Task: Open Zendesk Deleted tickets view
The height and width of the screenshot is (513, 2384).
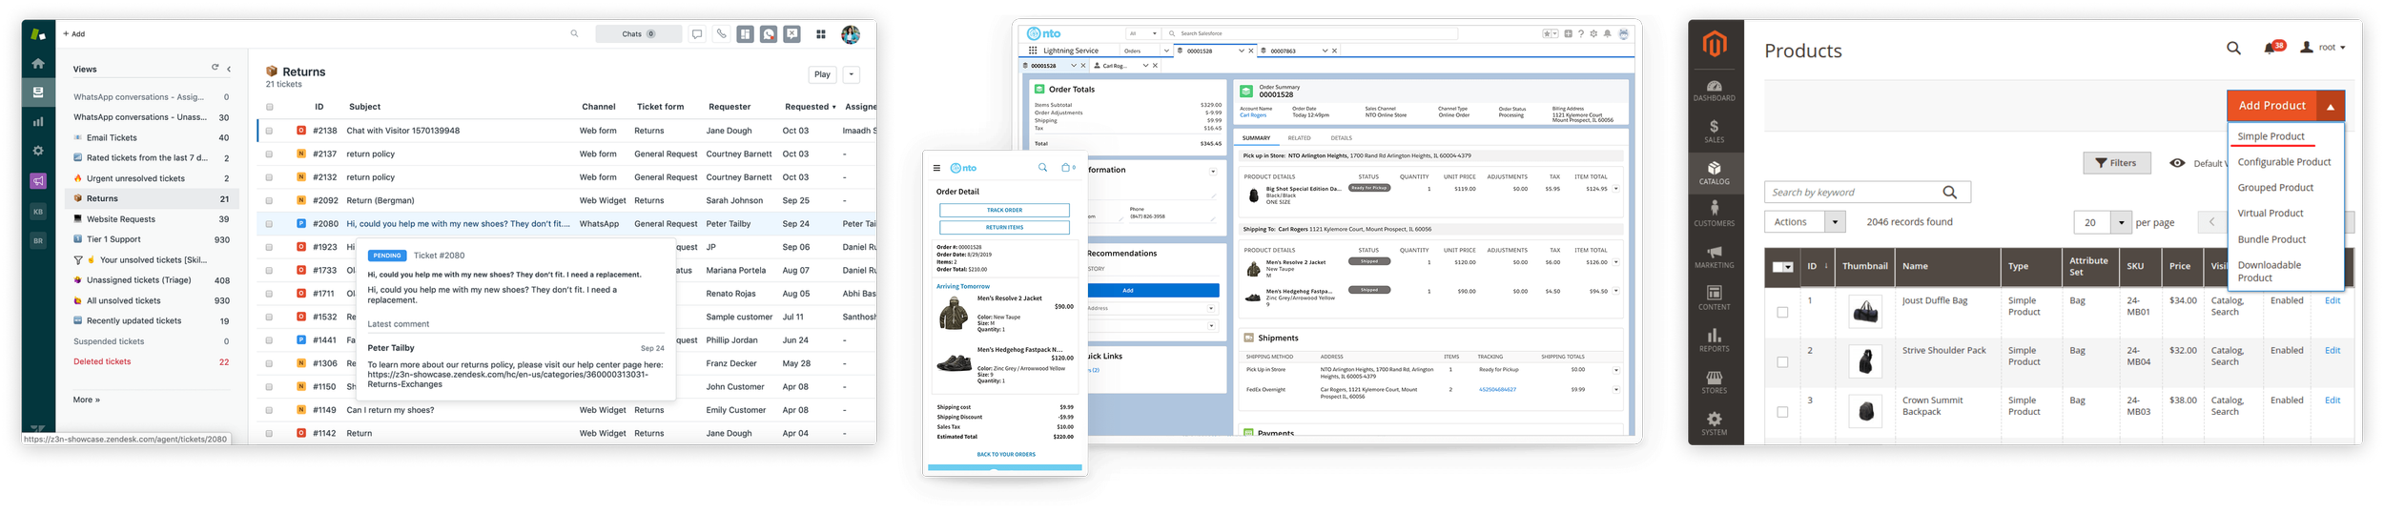Action: 102,361
